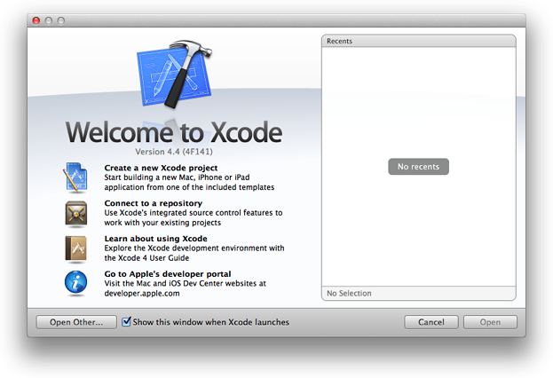Image resolution: width=553 pixels, height=378 pixels.
Task: Zoom window with the third title-bar button
Action: (x=61, y=20)
